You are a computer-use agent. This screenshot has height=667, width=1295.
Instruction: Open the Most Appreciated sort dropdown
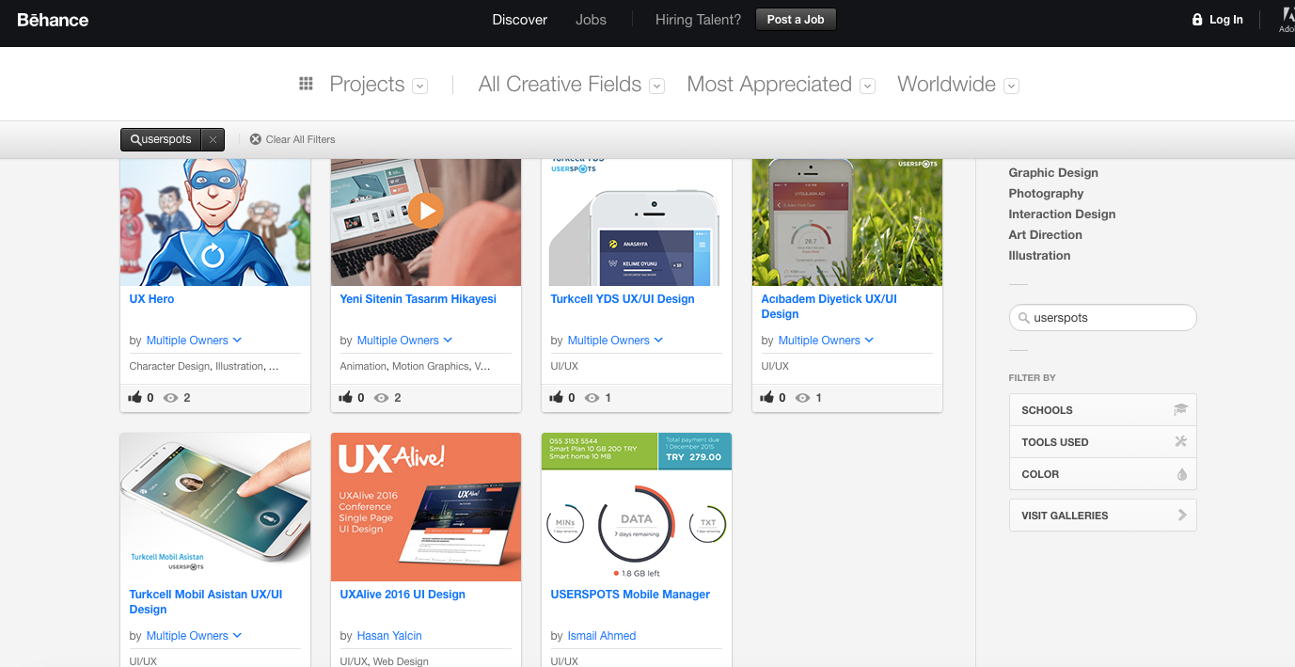coord(868,86)
